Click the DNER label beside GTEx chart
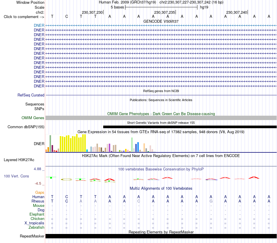The height and width of the screenshot is (243, 277). tap(39, 144)
